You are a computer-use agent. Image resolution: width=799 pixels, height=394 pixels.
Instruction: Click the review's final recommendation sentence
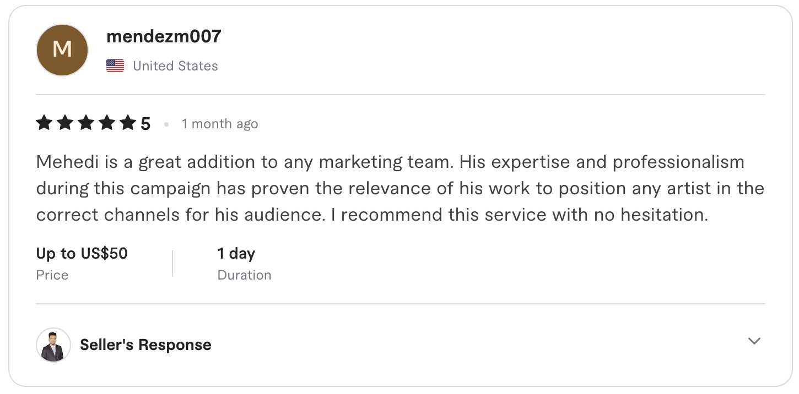[x=519, y=215]
